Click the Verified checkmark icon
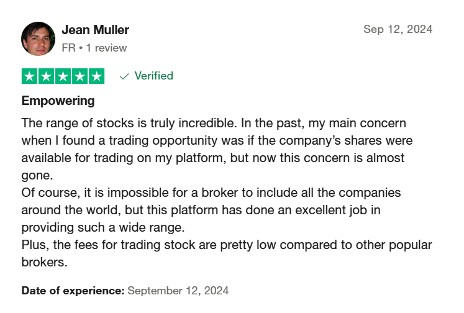The height and width of the screenshot is (313, 464). coord(124,76)
